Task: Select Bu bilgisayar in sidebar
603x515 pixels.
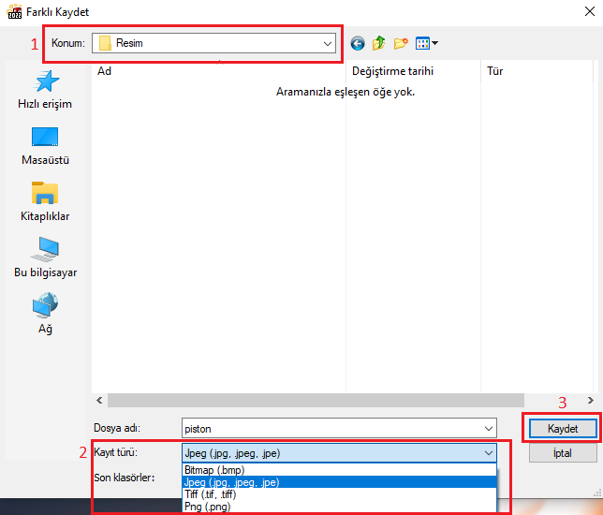Action: coord(45,258)
